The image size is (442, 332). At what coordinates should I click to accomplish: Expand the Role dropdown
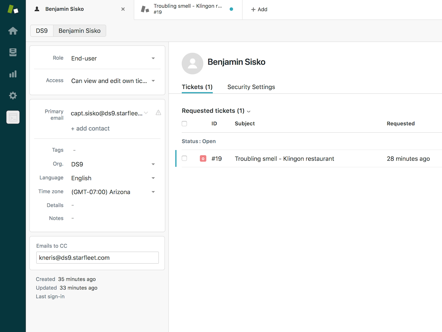point(153,58)
